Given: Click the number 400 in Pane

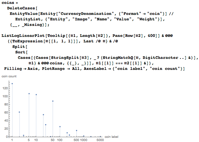Looking at the screenshot, I should coord(152,36).
